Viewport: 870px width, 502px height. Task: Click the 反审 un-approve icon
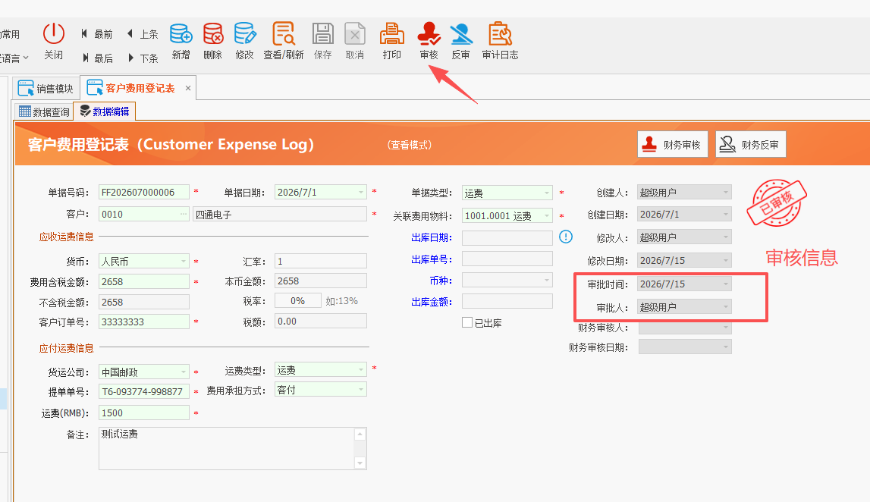click(460, 34)
